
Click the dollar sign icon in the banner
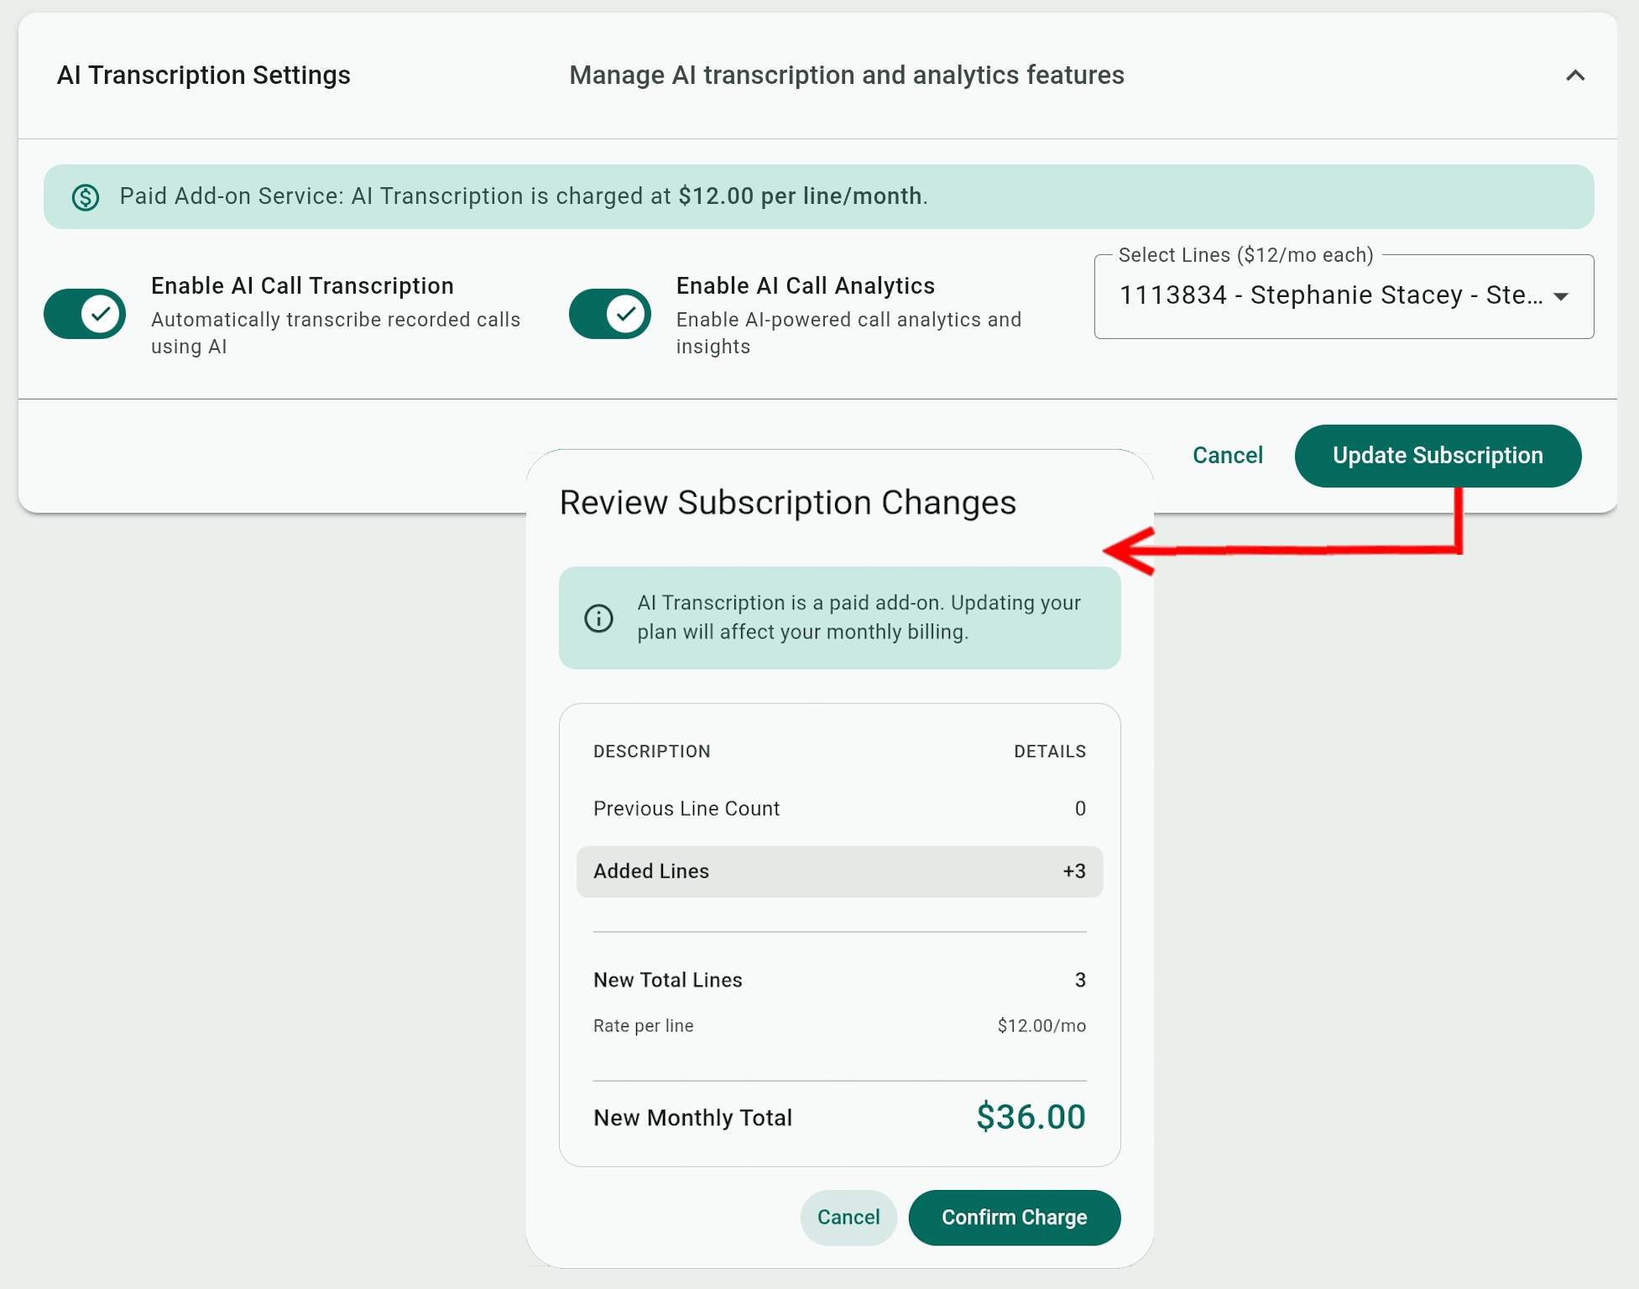[x=86, y=197]
